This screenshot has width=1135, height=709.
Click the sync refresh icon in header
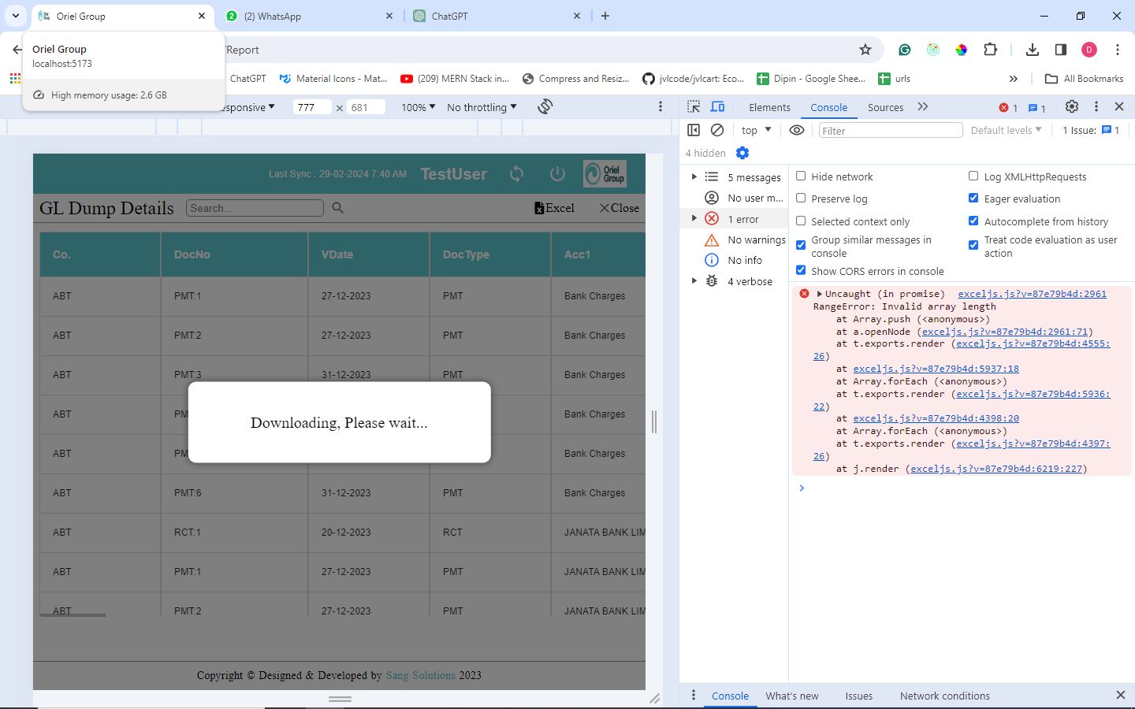(516, 174)
